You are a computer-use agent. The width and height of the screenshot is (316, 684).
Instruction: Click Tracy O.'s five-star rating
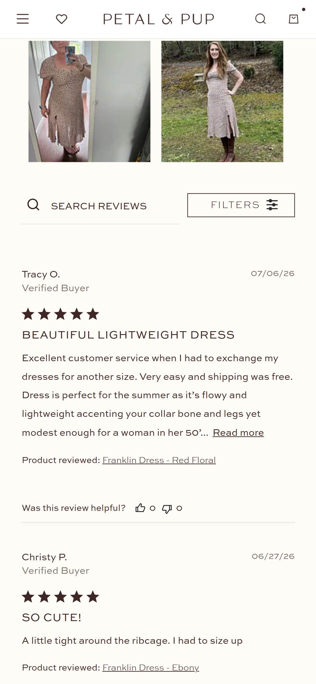(60, 314)
